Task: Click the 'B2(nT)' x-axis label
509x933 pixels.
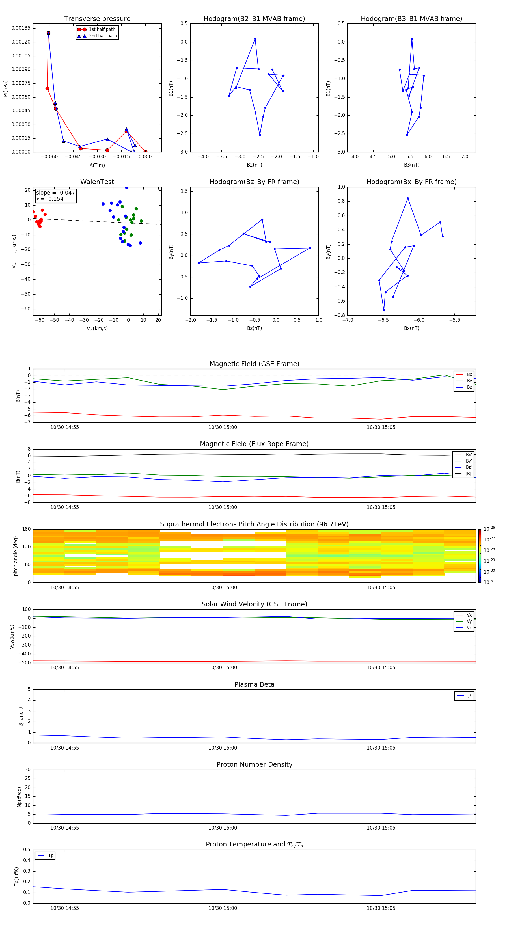Action: tap(254, 165)
